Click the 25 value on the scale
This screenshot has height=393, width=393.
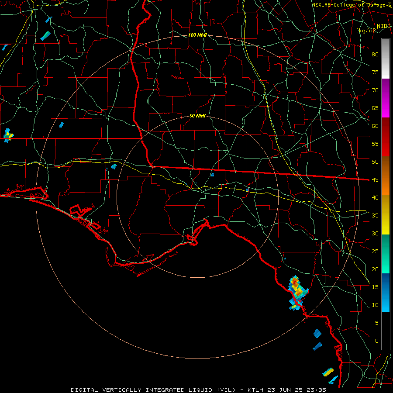375,251
